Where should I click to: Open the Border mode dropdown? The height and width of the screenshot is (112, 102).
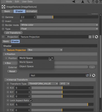(59, 25)
